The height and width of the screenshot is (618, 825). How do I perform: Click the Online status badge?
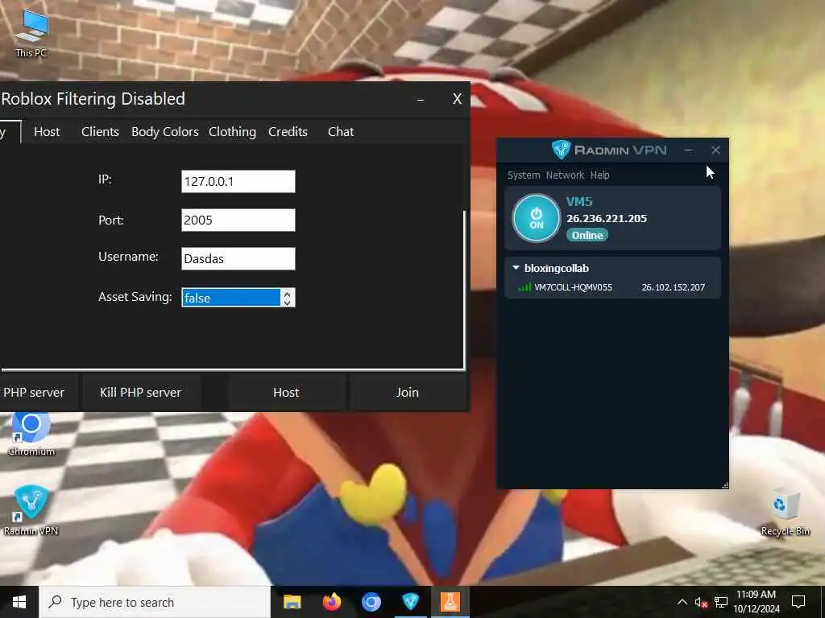[x=587, y=235]
